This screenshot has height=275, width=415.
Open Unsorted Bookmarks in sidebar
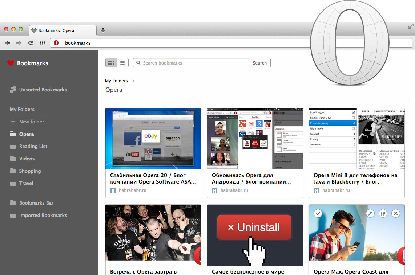(x=39, y=90)
